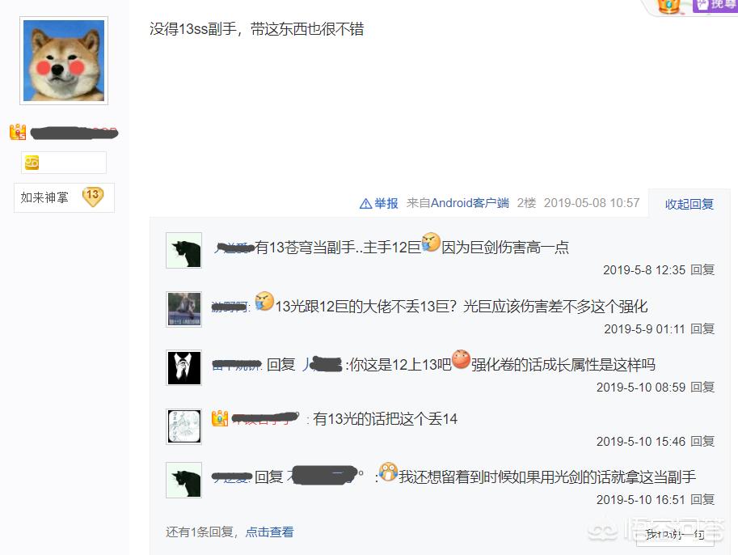Open 点击查看 to see the remaining reply
The width and height of the screenshot is (738, 555).
[270, 532]
